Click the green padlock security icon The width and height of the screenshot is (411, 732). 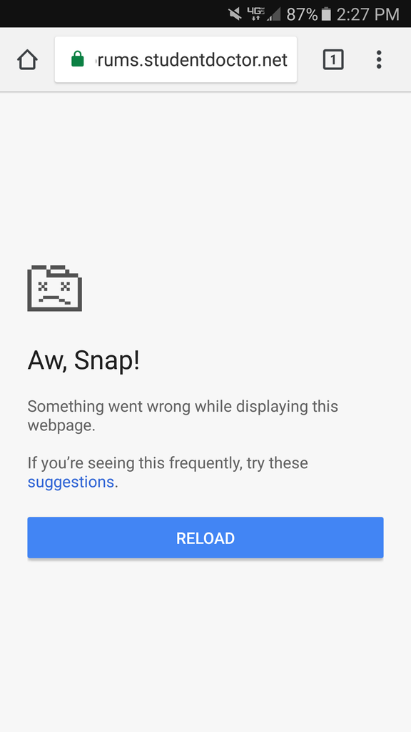(77, 59)
